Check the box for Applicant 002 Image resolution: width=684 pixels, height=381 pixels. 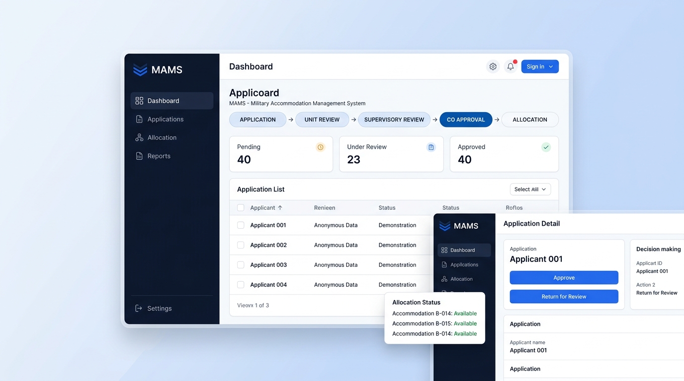241,245
